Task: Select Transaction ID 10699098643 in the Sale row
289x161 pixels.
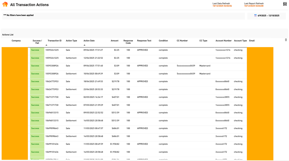Action: point(52,128)
